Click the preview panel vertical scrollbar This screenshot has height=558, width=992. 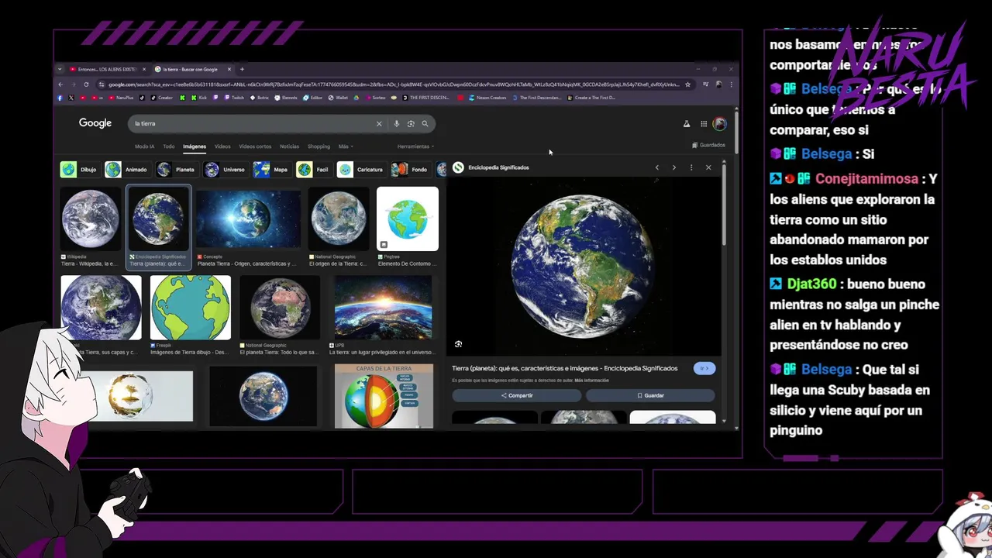click(724, 205)
